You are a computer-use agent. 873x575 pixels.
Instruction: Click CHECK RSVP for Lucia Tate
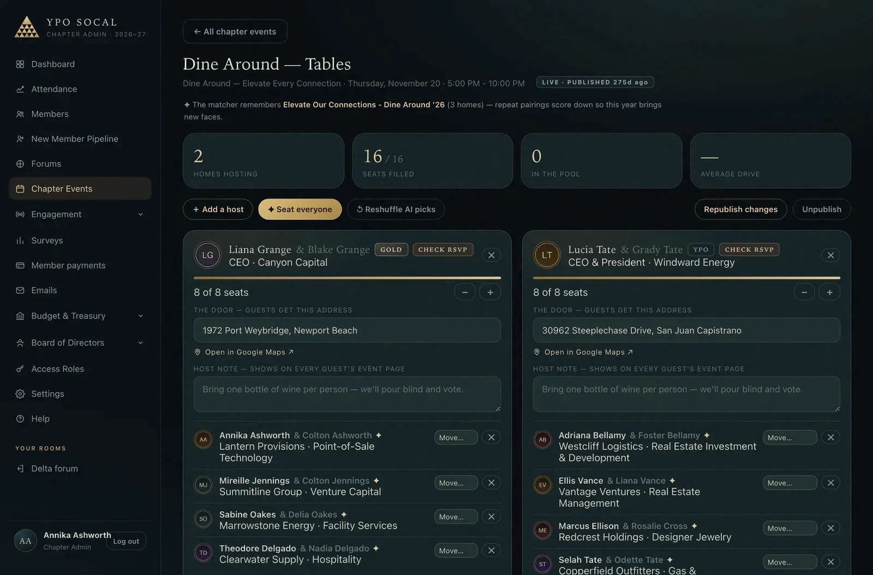tap(749, 250)
